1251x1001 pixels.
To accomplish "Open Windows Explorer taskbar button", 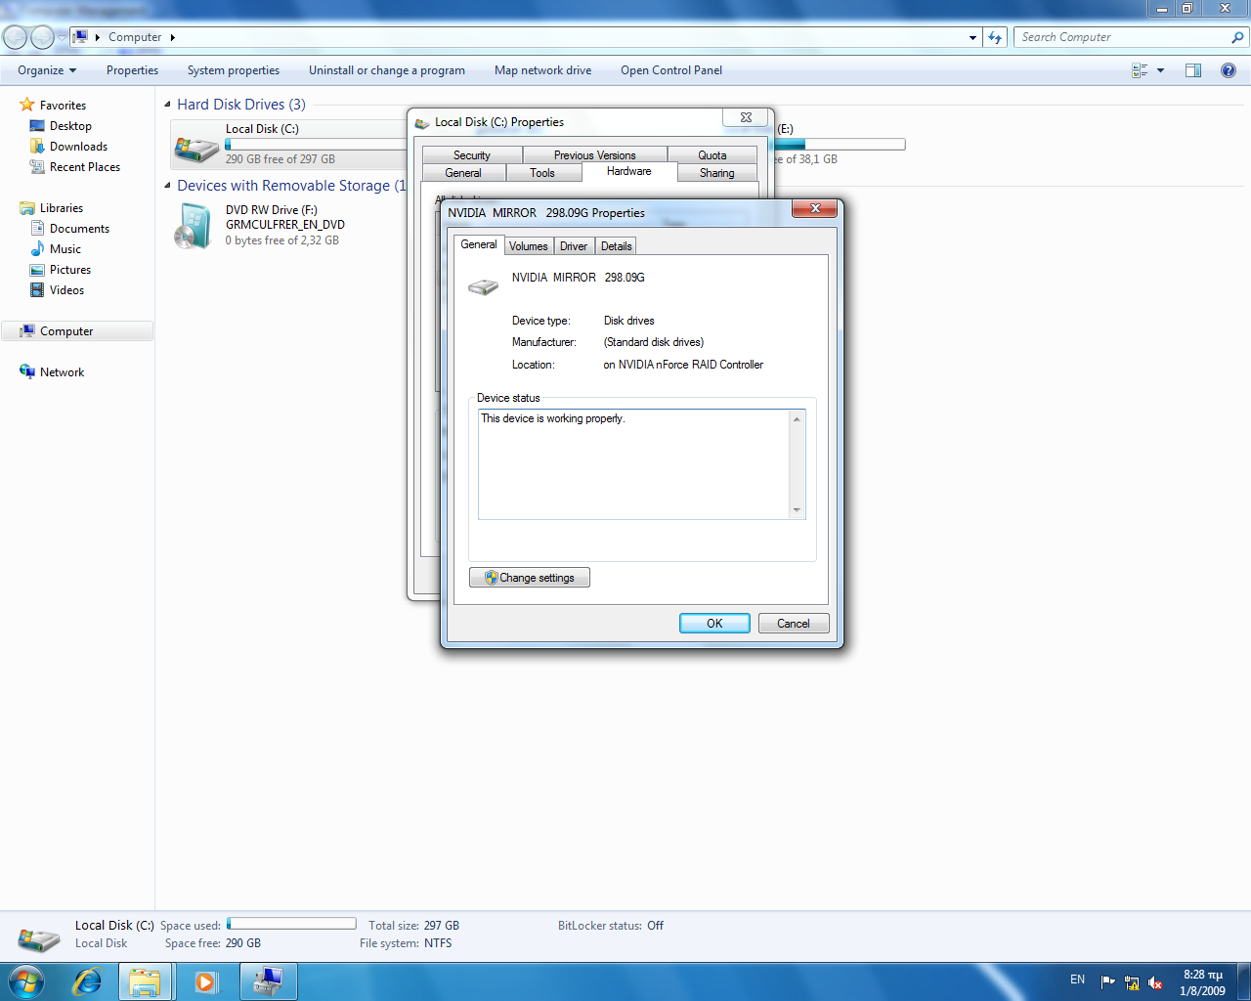I will 146,981.
